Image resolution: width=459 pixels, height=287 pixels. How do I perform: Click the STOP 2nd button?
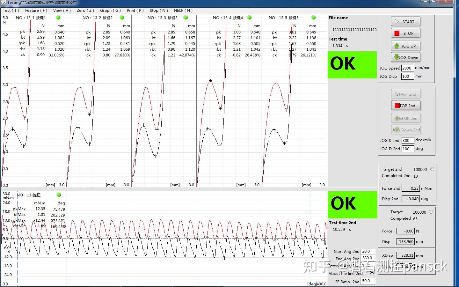pyautogui.click(x=406, y=106)
